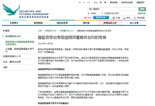Open 股權高度集中公布 in sidebar
Screen dimensions: 155x106
click(12, 56)
